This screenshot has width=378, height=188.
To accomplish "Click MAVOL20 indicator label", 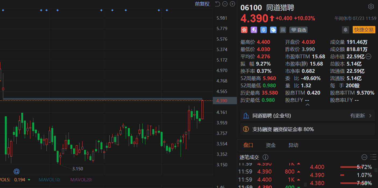I will tap(81, 180).
